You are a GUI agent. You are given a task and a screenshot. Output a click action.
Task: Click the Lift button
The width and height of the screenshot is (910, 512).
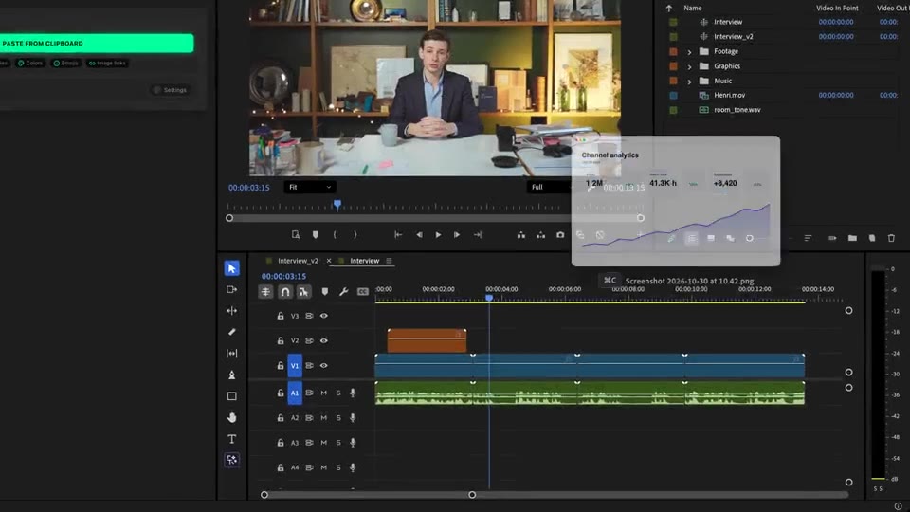click(x=521, y=235)
